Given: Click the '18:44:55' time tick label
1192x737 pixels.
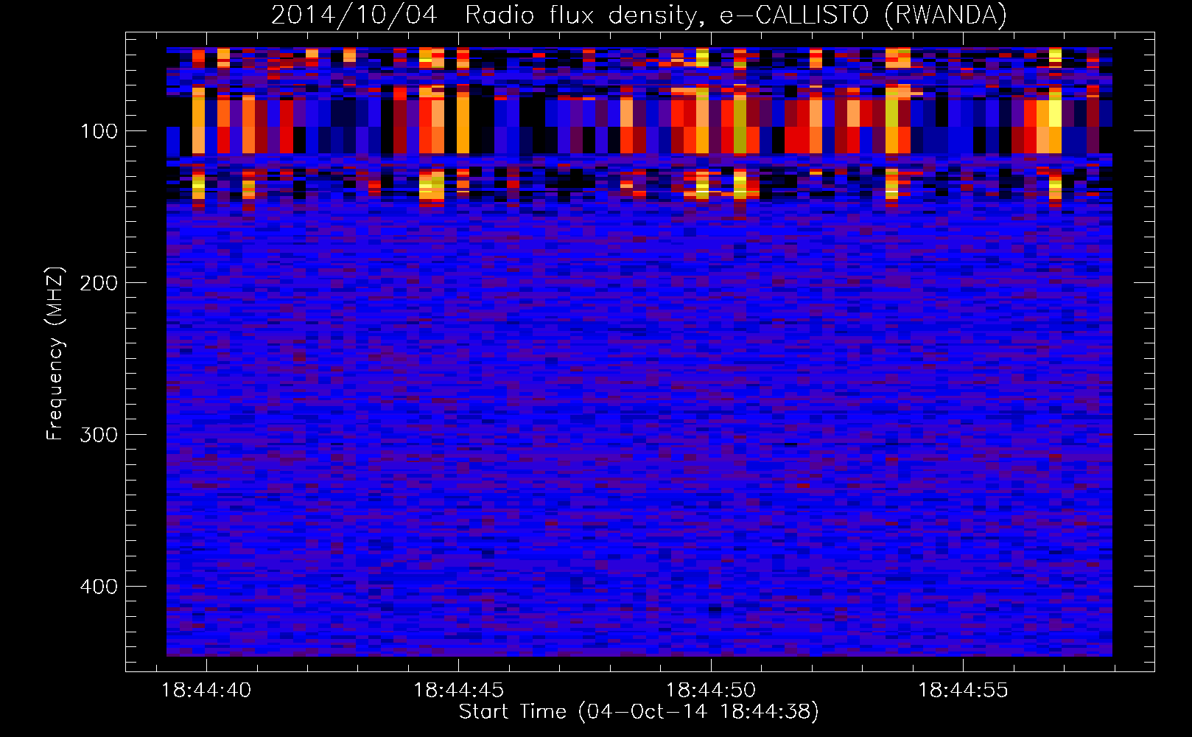Looking at the screenshot, I should click(963, 690).
